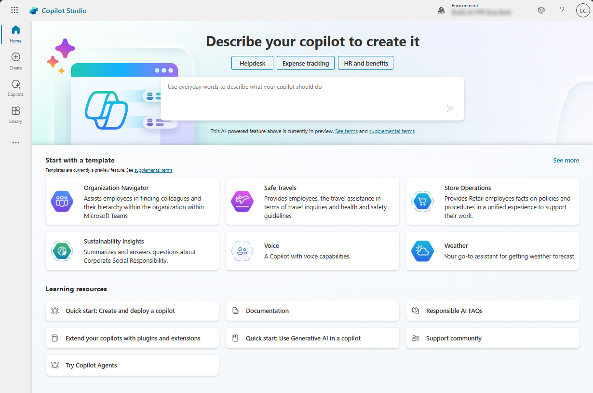Open Create in the sidebar
The image size is (593, 393).
pos(16,61)
